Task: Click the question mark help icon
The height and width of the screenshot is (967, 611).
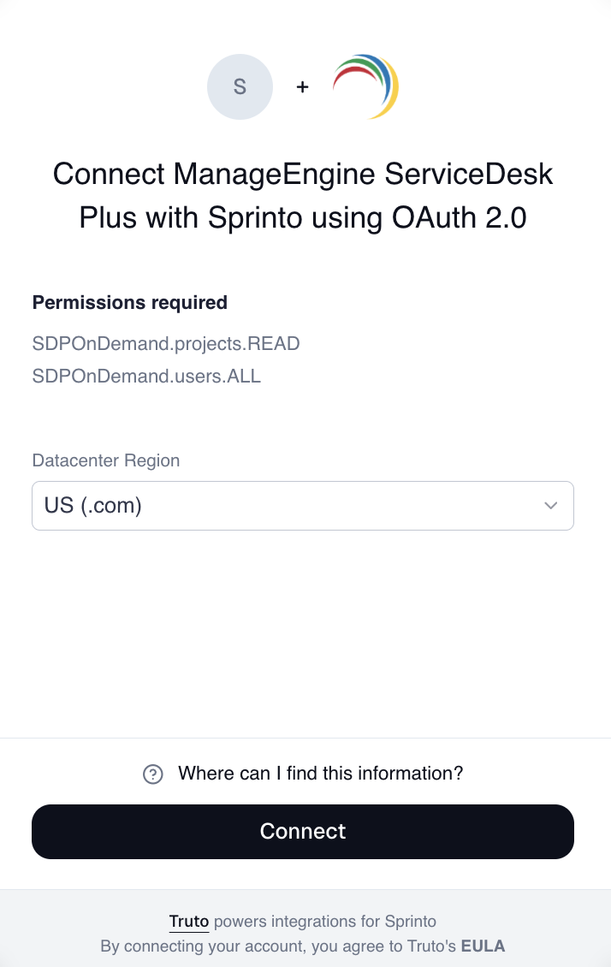Action: [x=153, y=774]
